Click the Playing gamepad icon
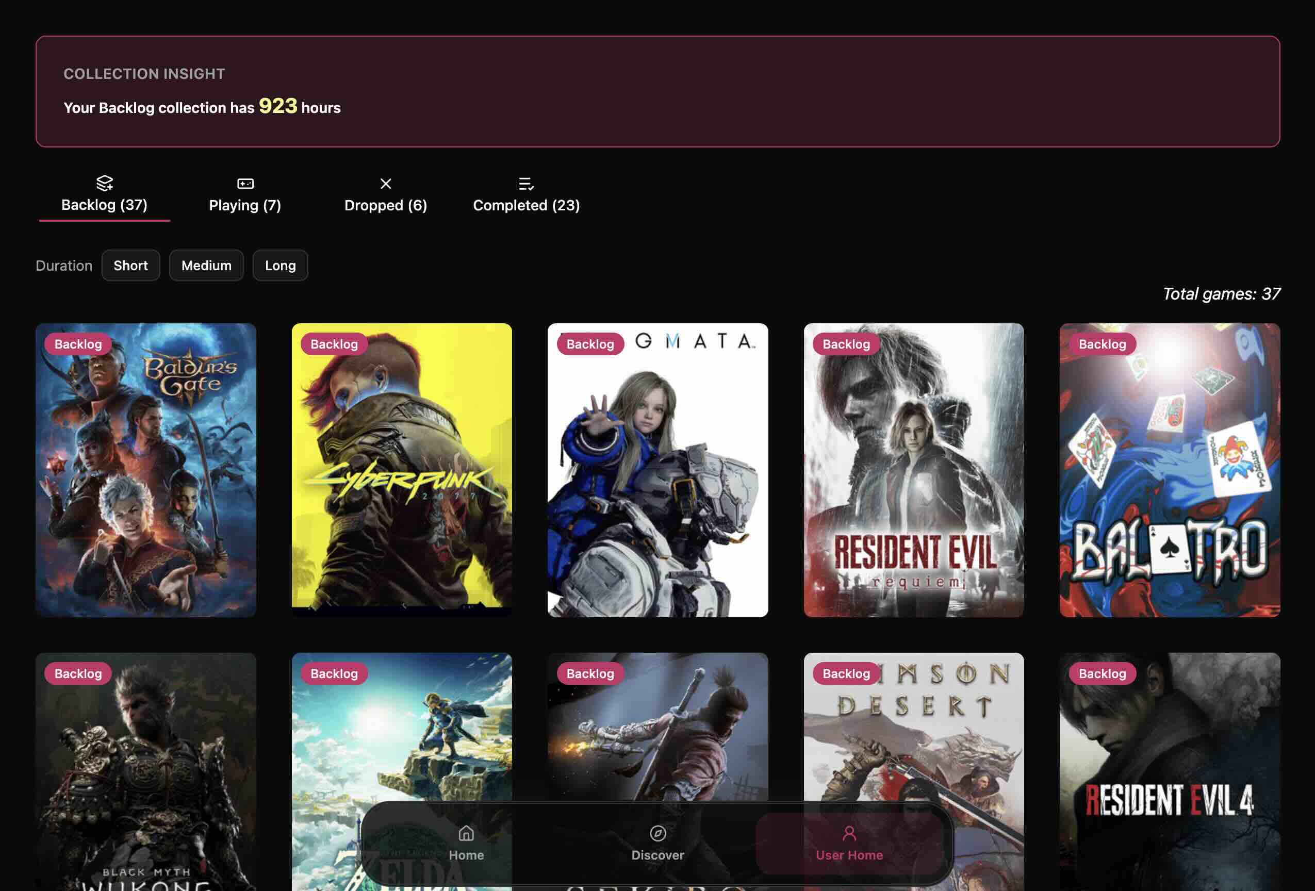 click(x=245, y=183)
